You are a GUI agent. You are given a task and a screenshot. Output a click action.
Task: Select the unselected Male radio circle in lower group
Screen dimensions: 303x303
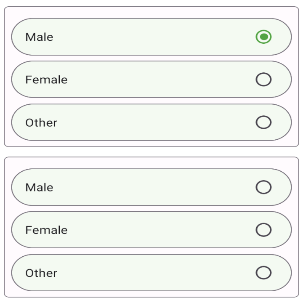pyautogui.click(x=263, y=187)
